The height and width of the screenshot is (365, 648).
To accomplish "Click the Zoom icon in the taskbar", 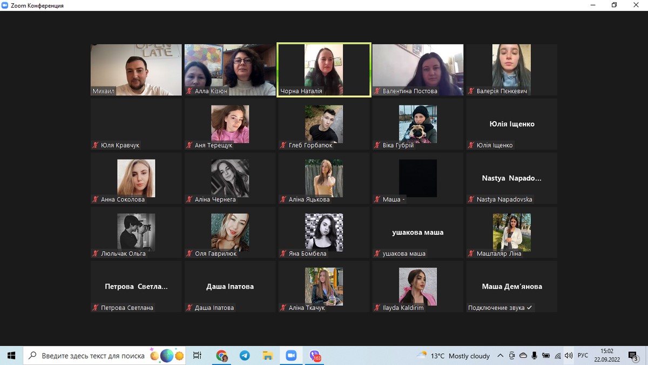I will pyautogui.click(x=291, y=355).
